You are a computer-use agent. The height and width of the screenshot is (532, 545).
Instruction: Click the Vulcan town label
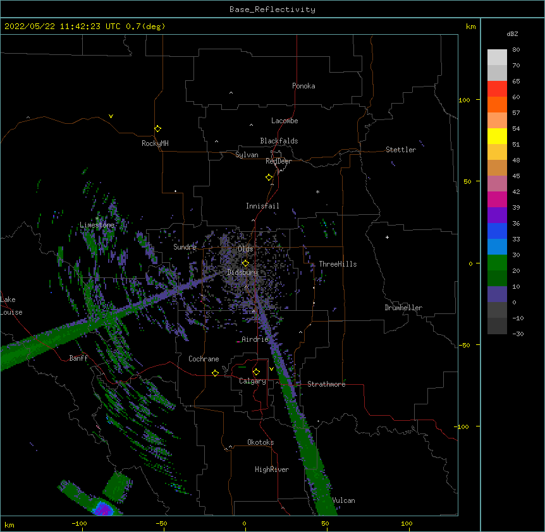[344, 500]
